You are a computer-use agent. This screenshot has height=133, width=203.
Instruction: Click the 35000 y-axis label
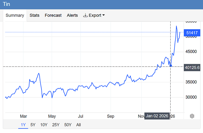191,82
